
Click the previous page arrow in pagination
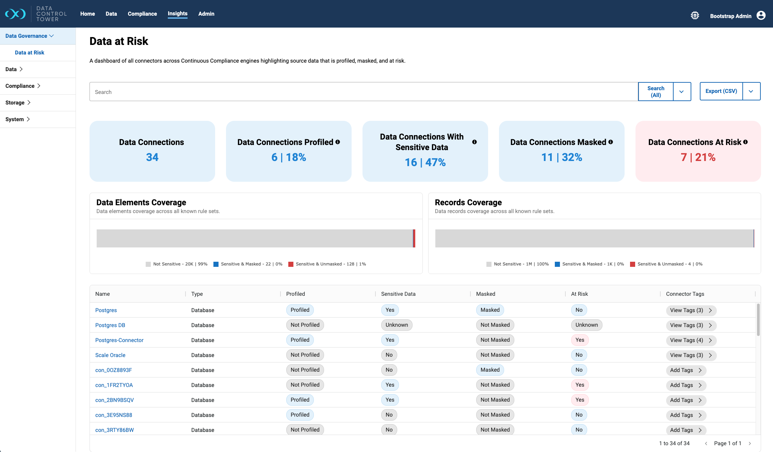click(x=706, y=443)
